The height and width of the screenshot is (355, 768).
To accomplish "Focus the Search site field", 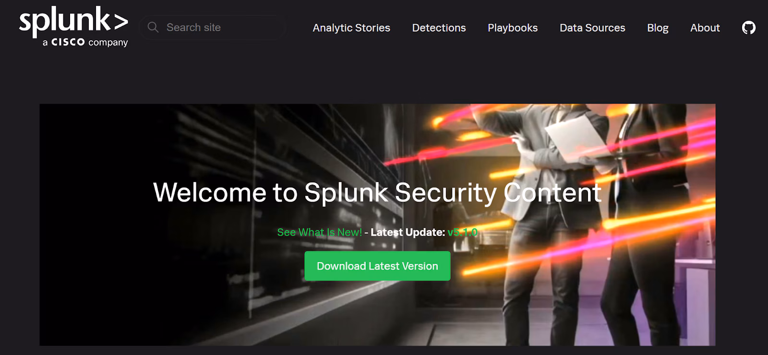I will [213, 27].
